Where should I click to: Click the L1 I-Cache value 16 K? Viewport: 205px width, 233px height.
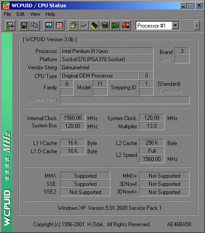tap(73, 143)
